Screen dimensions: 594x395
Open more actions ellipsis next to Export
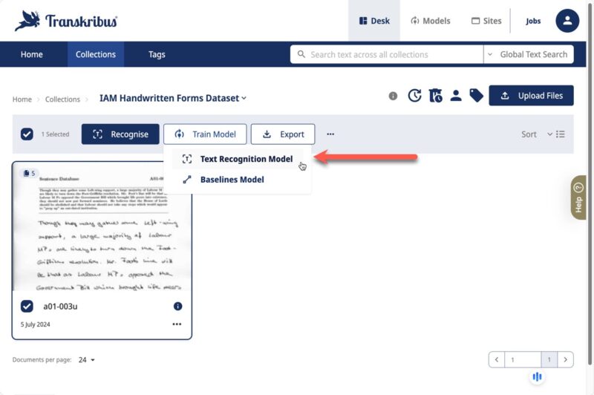[x=330, y=134]
